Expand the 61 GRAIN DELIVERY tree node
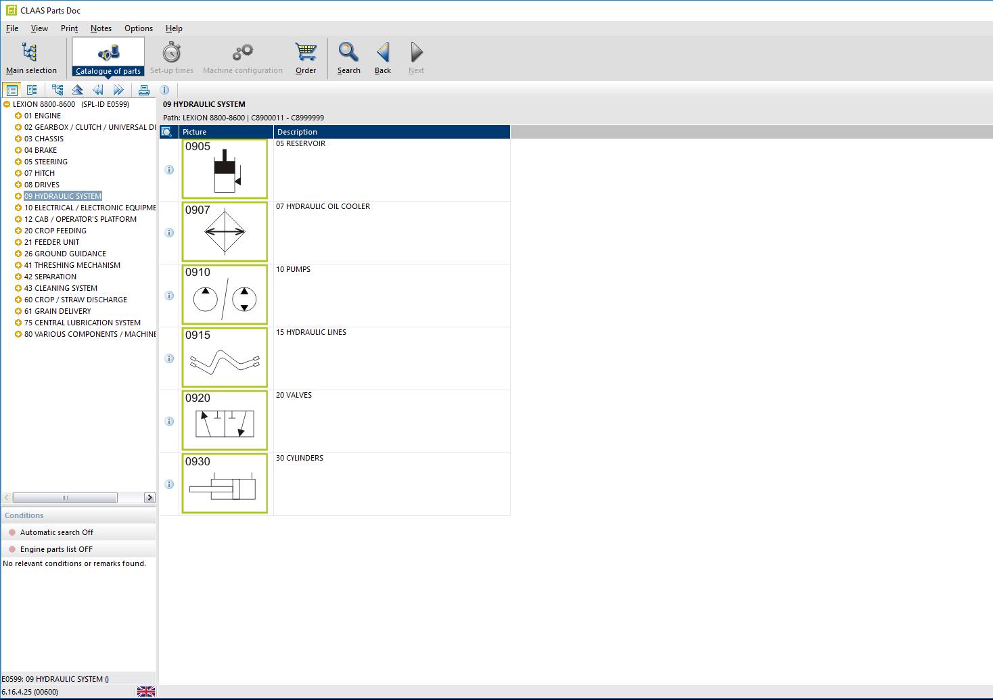993x700 pixels. (18, 311)
